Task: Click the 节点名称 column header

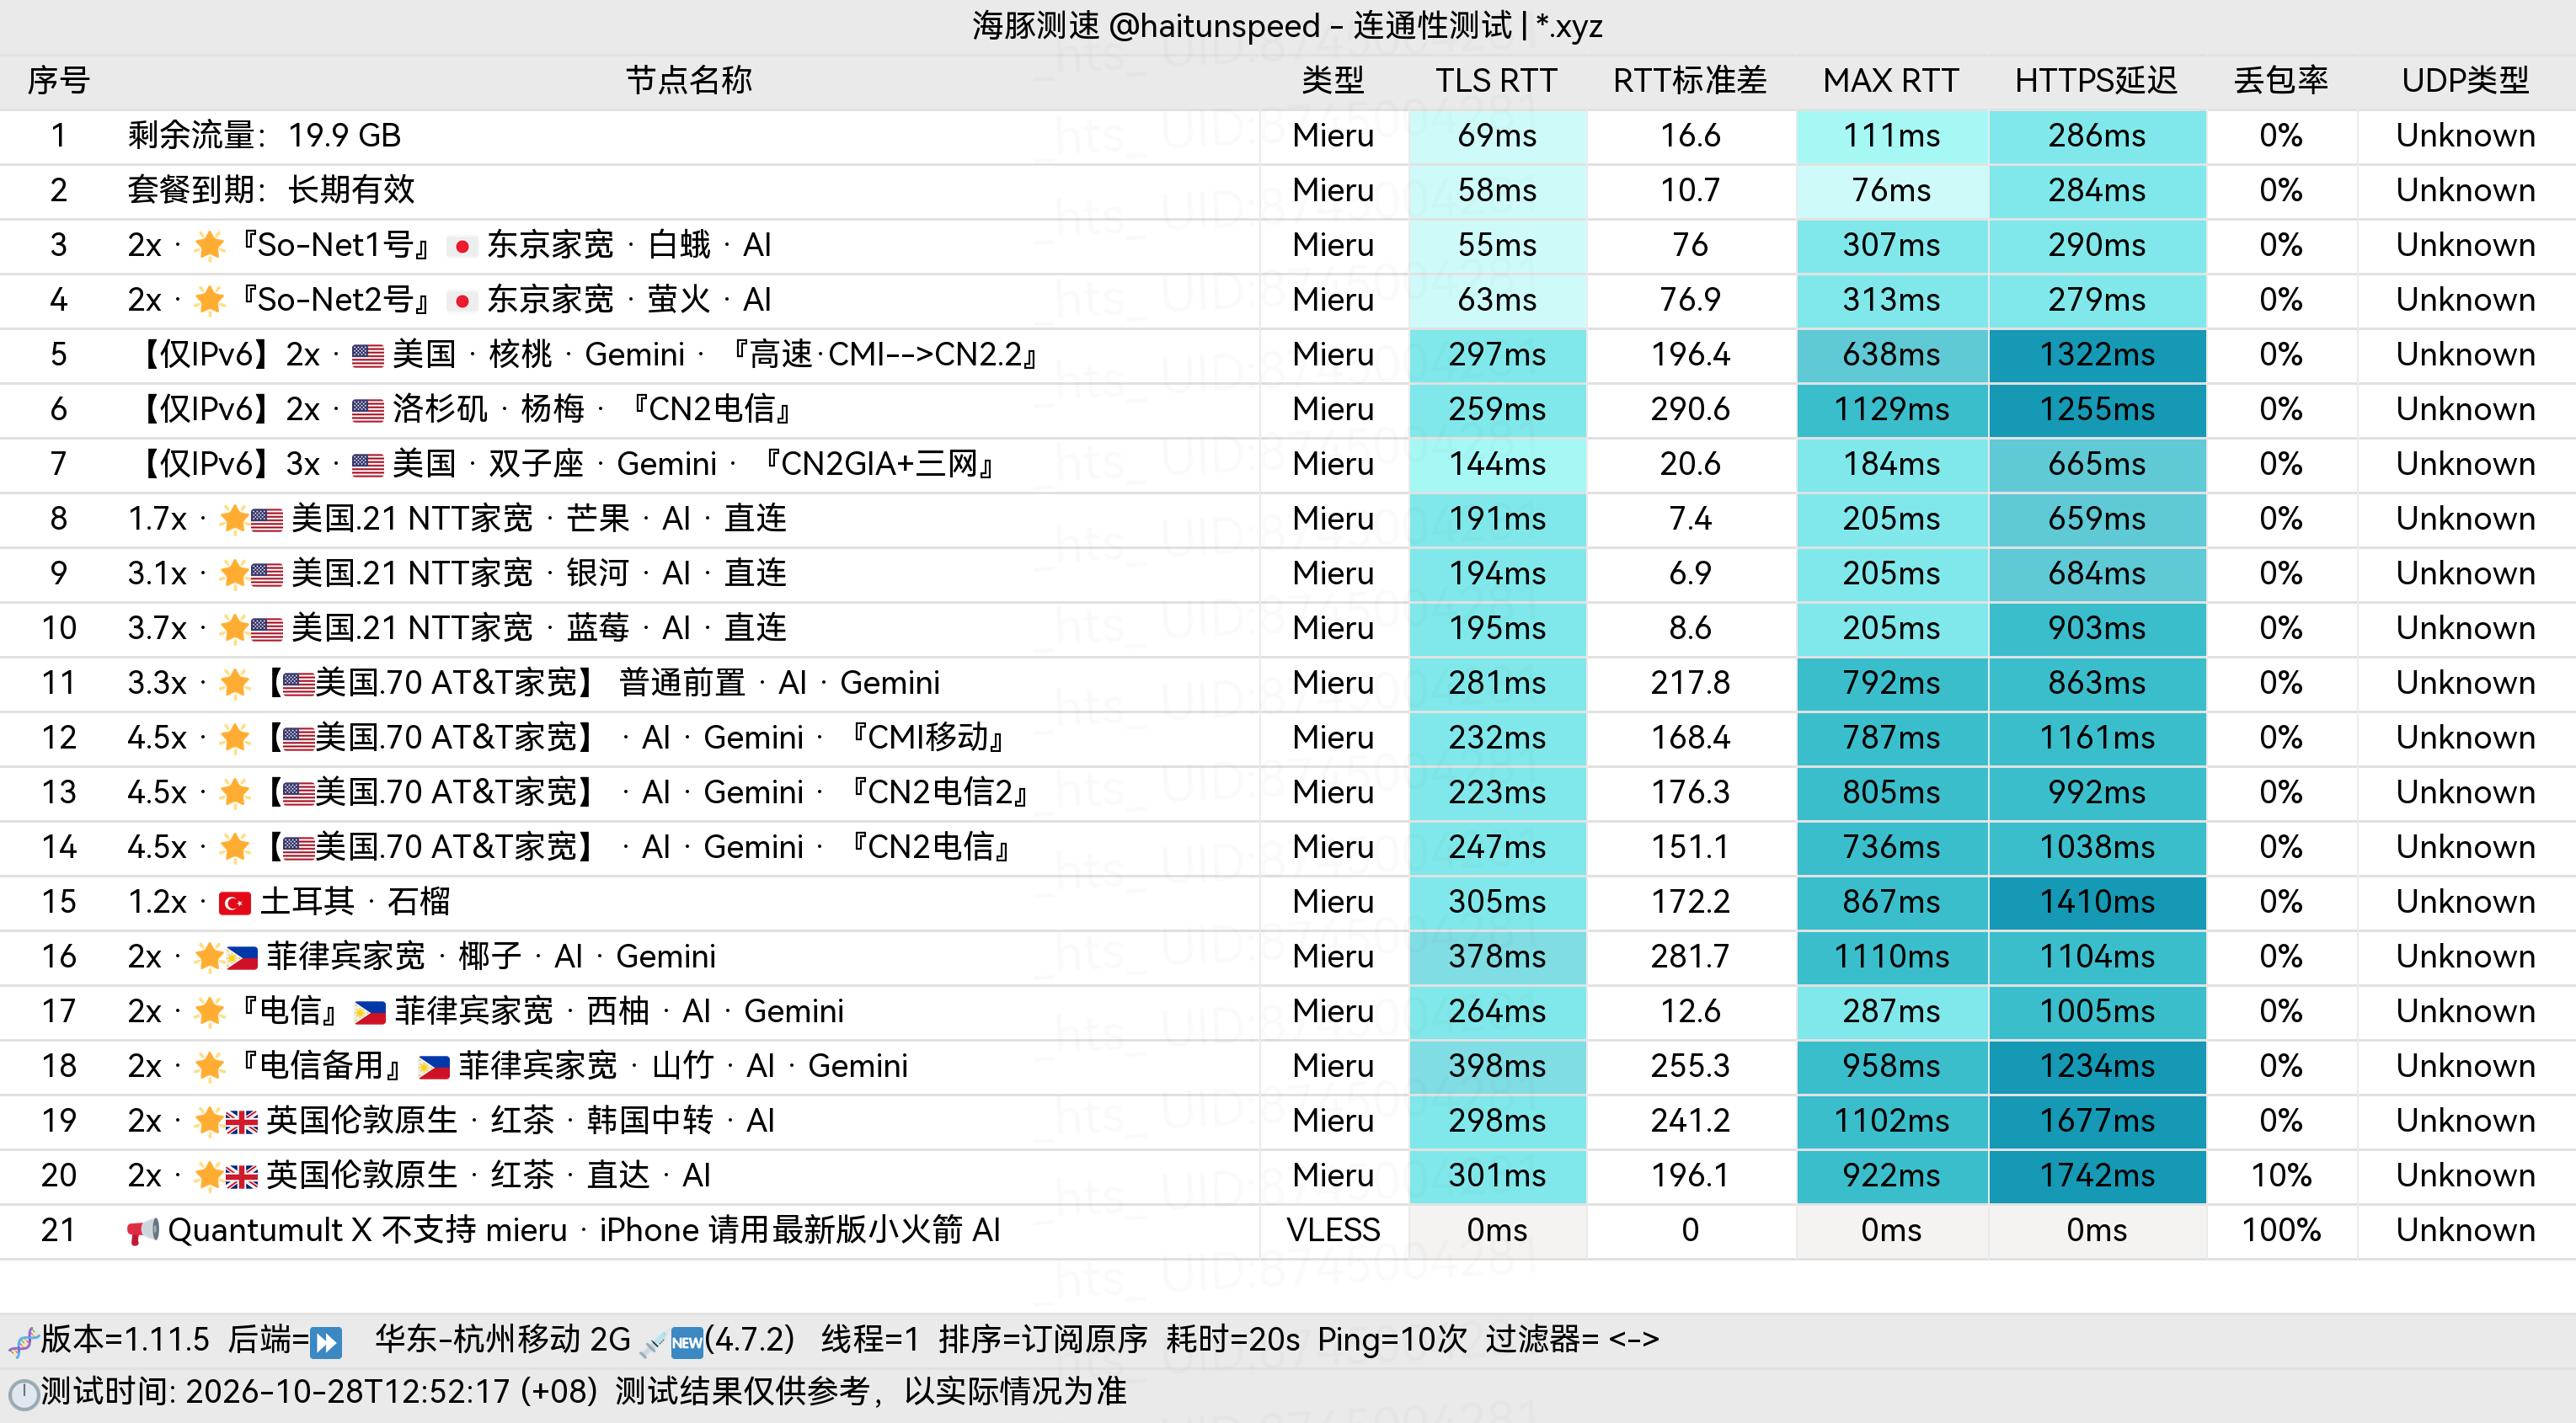Action: pyautogui.click(x=689, y=80)
